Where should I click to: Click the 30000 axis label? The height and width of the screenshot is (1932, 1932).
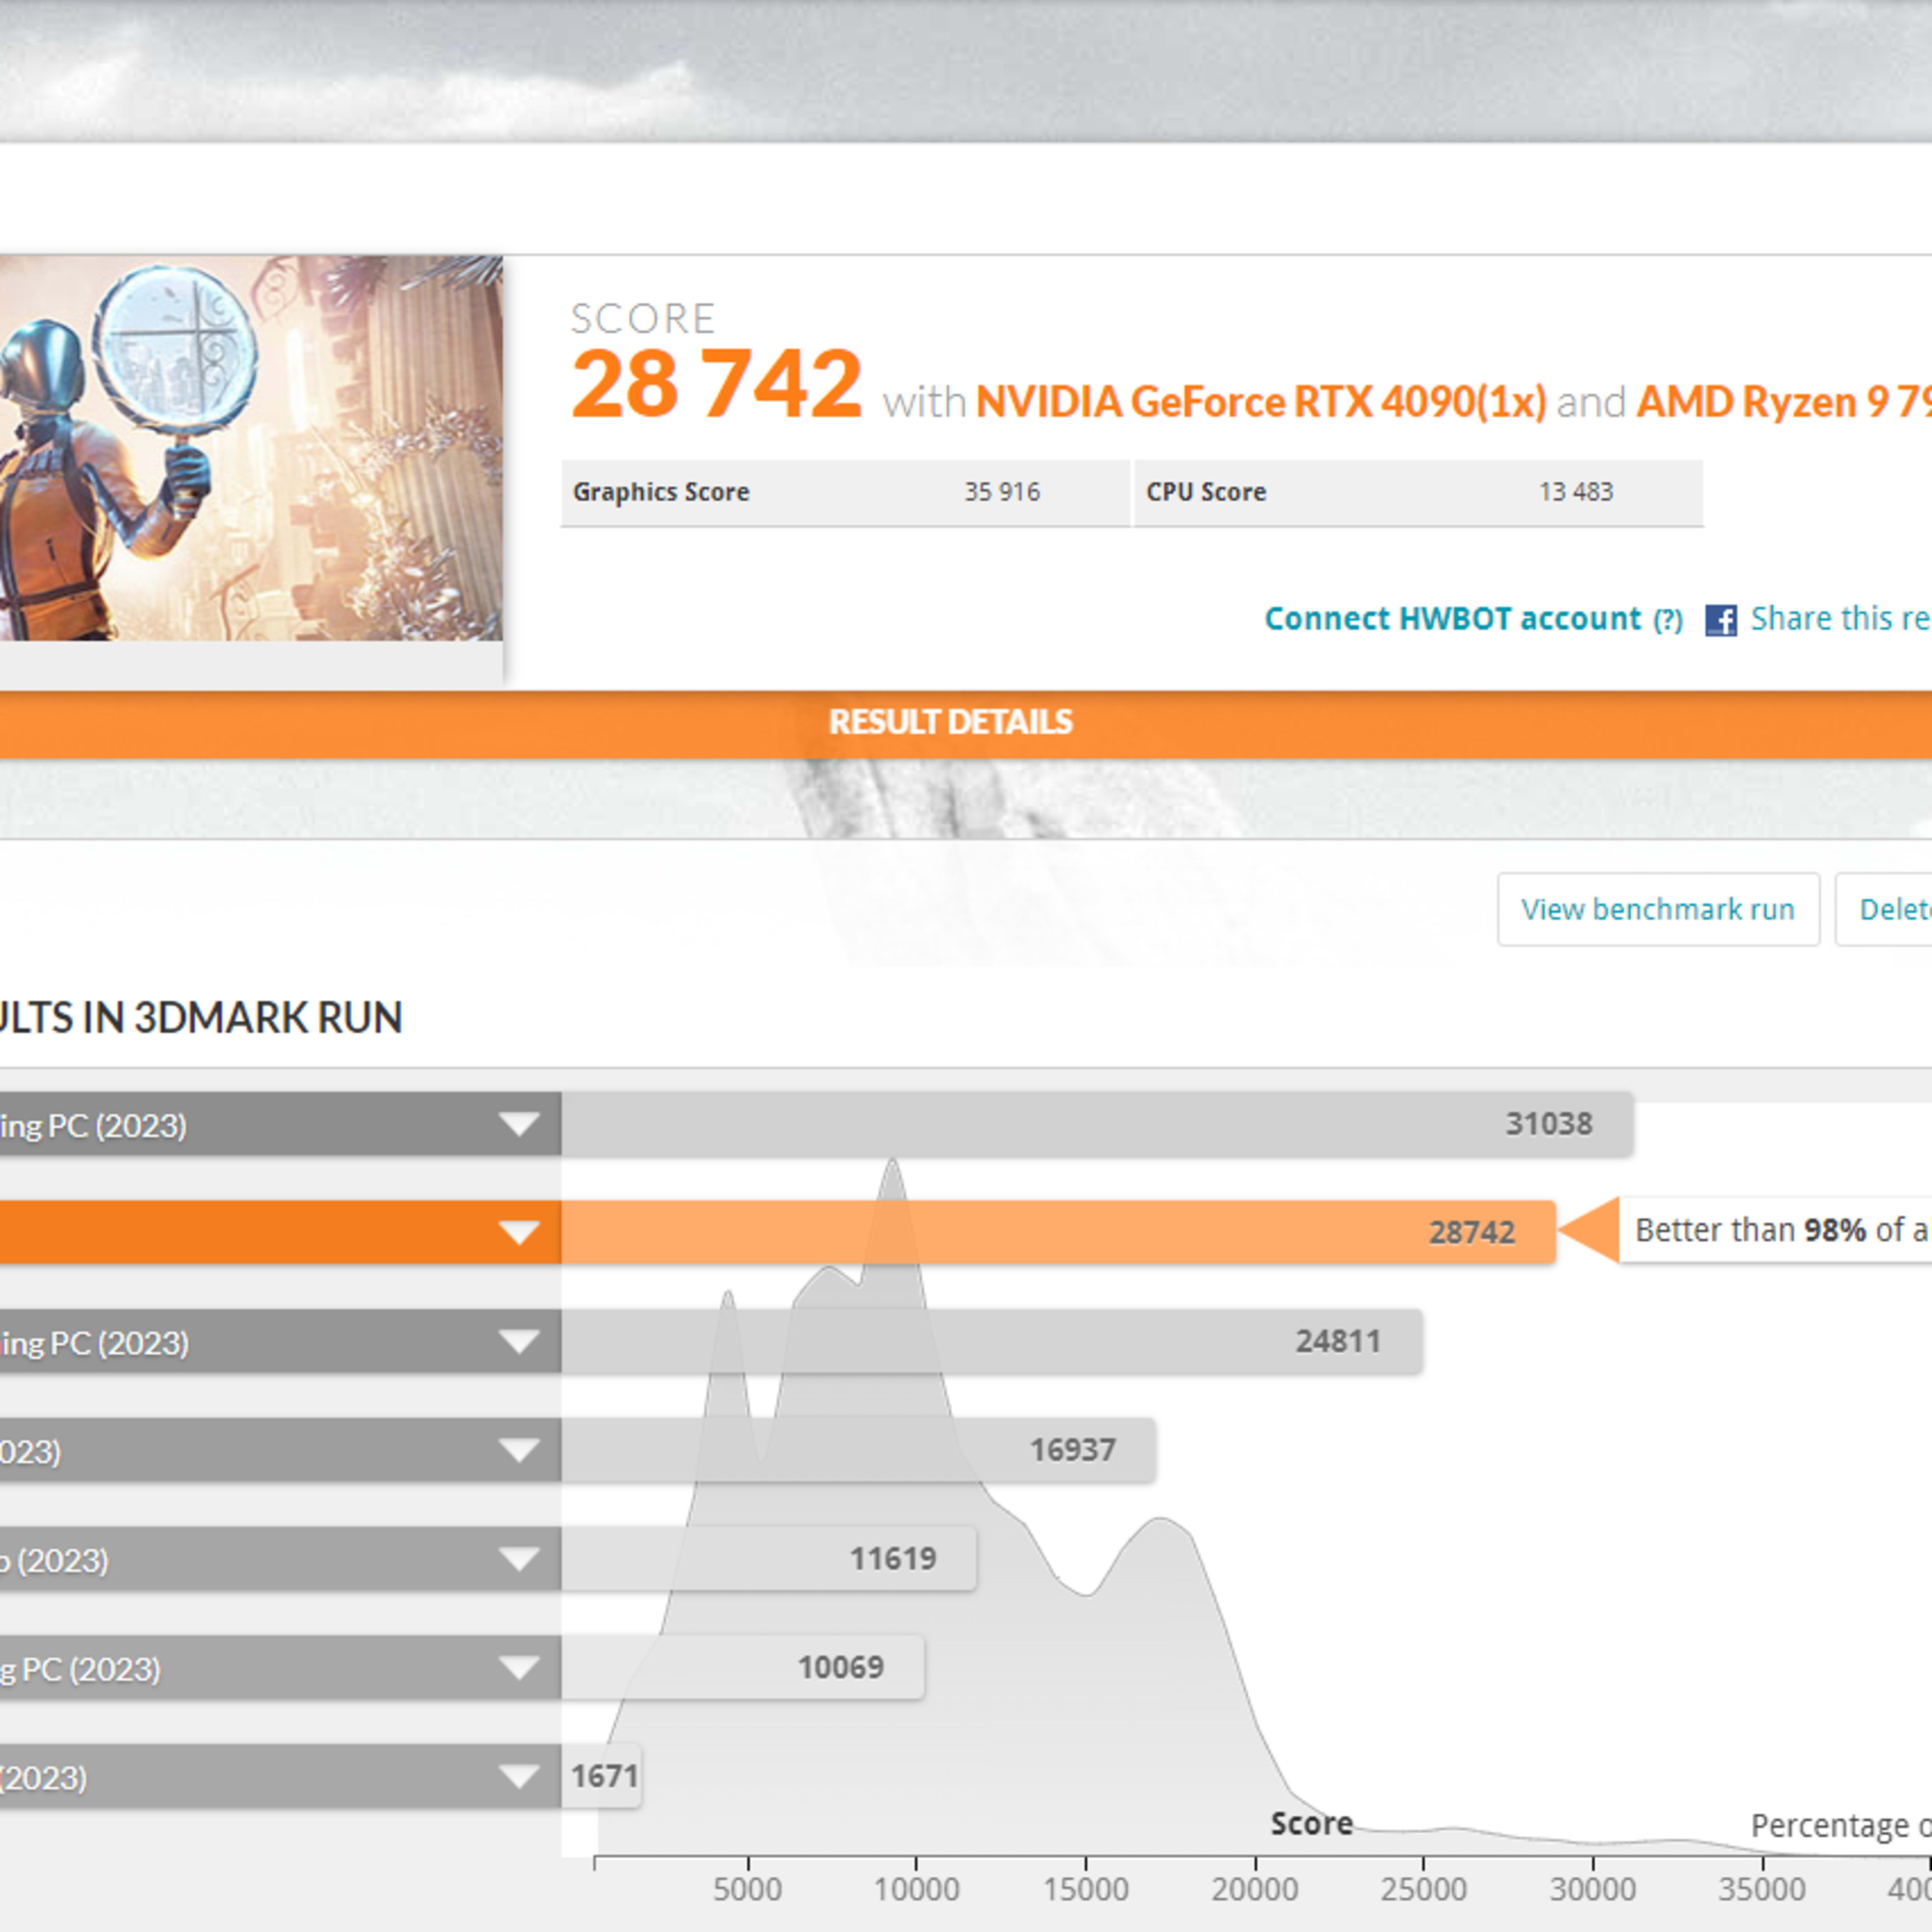(x=1592, y=1890)
